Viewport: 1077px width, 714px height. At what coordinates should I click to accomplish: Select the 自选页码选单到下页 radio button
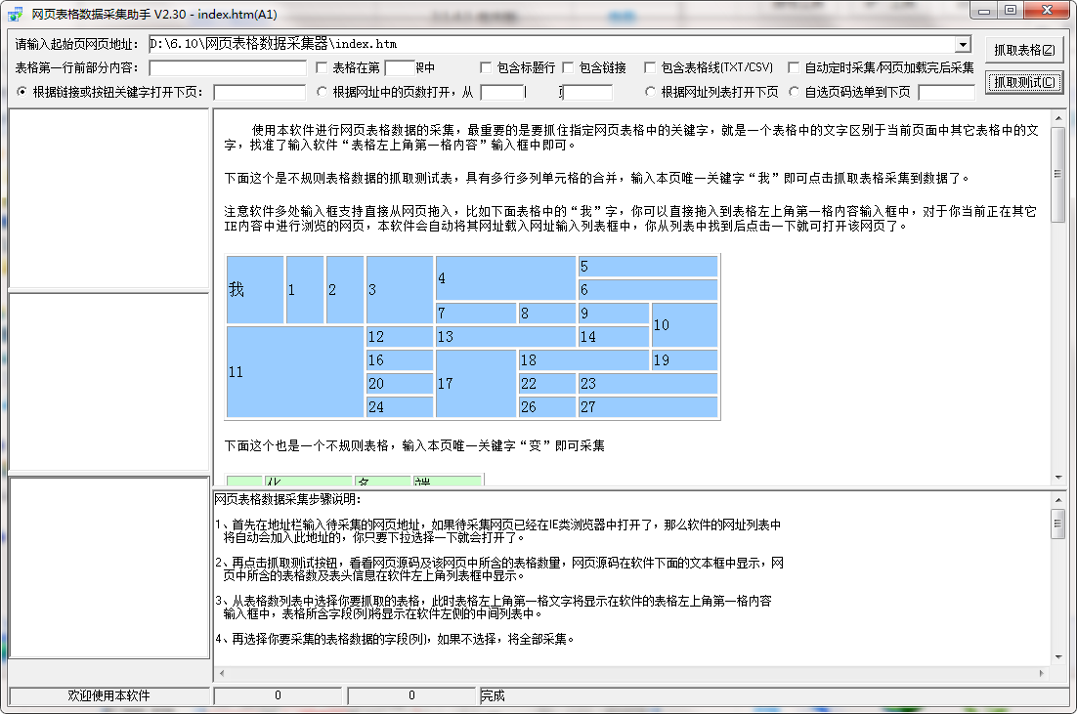[793, 93]
